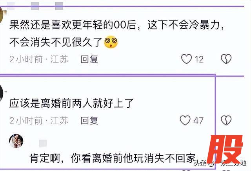Open the blurred username beside reply avatar
Screen dimensions: 251x171
coord(43,143)
